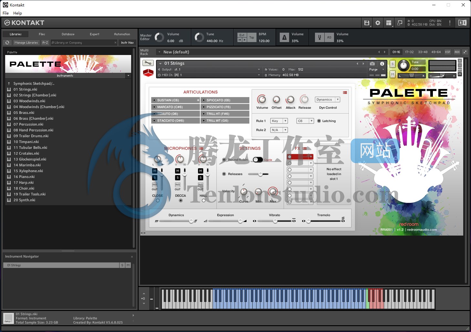The width and height of the screenshot is (471, 332).
Task: Switch to the Files tab
Action: click(42, 34)
